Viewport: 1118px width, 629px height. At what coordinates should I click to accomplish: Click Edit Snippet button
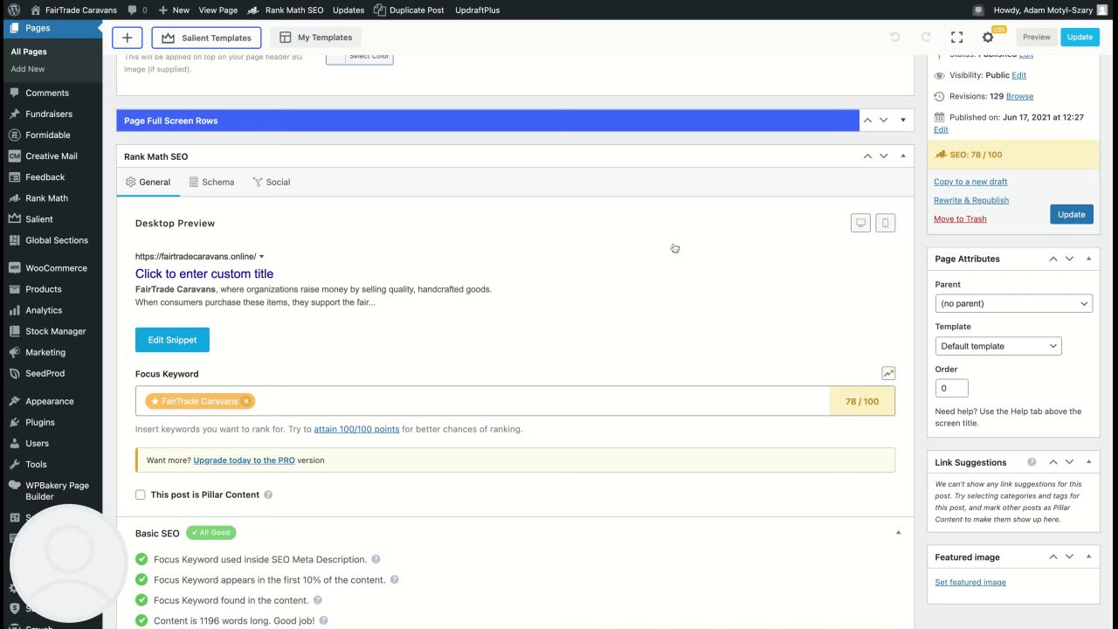click(172, 340)
